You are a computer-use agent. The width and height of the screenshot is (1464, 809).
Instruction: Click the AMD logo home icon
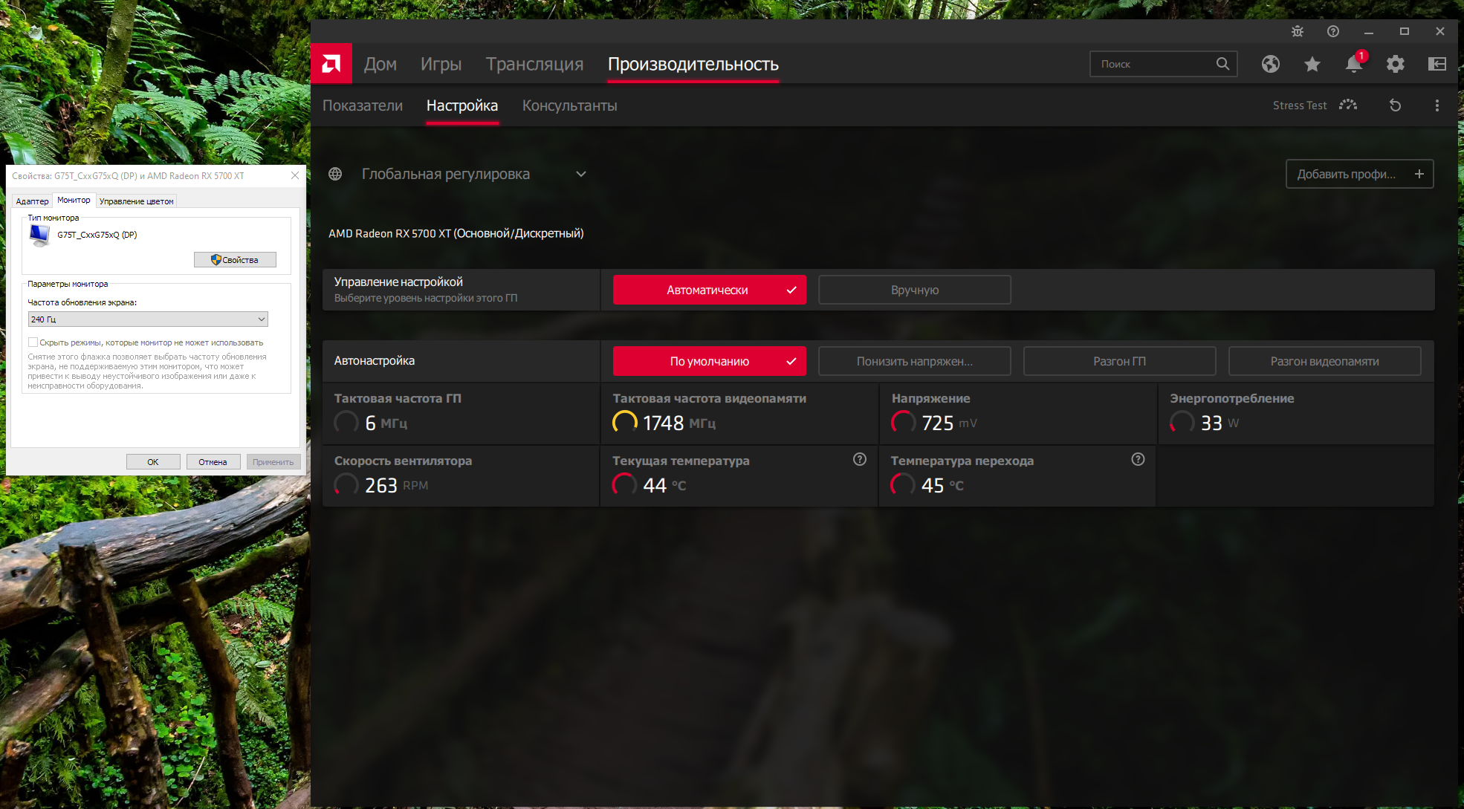coord(331,64)
